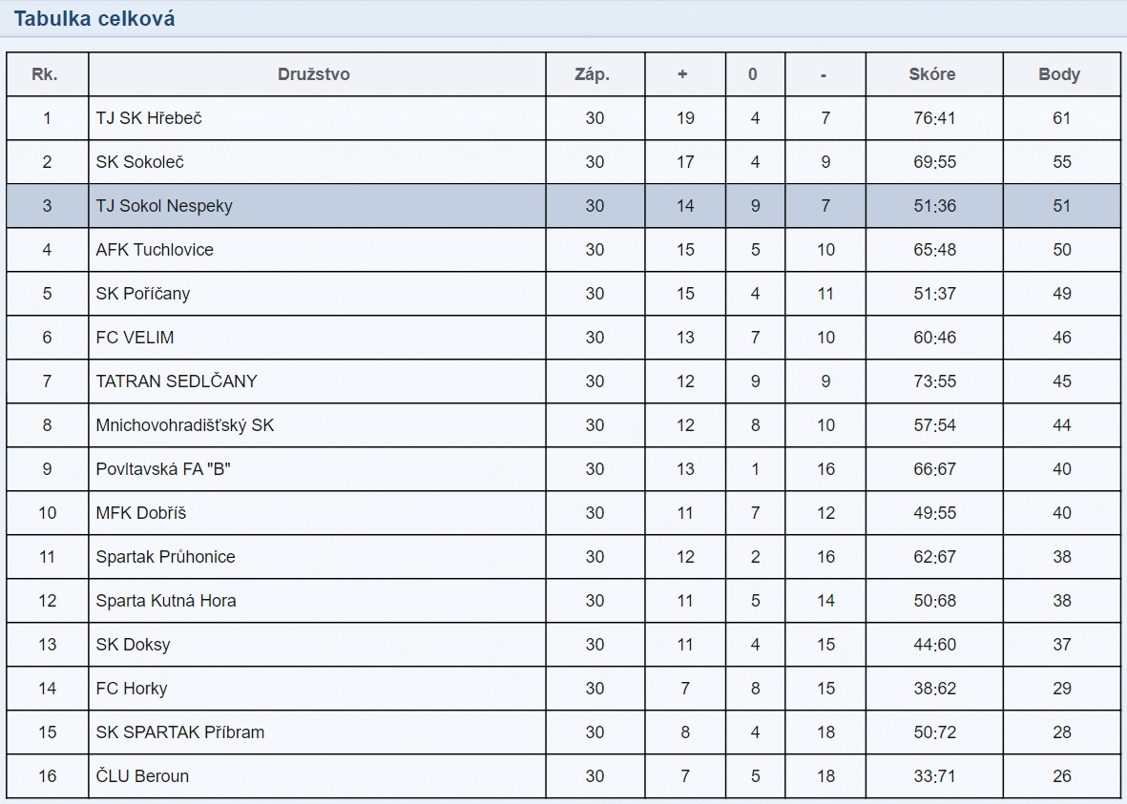Click the Skóre column header
The image size is (1127, 804).
932,74
